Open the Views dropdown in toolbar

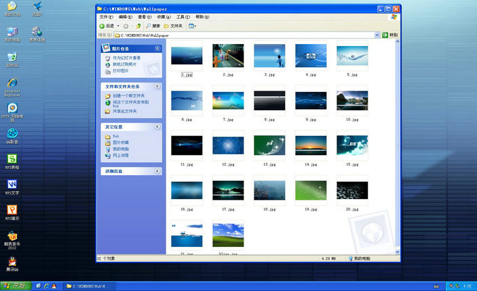193,26
